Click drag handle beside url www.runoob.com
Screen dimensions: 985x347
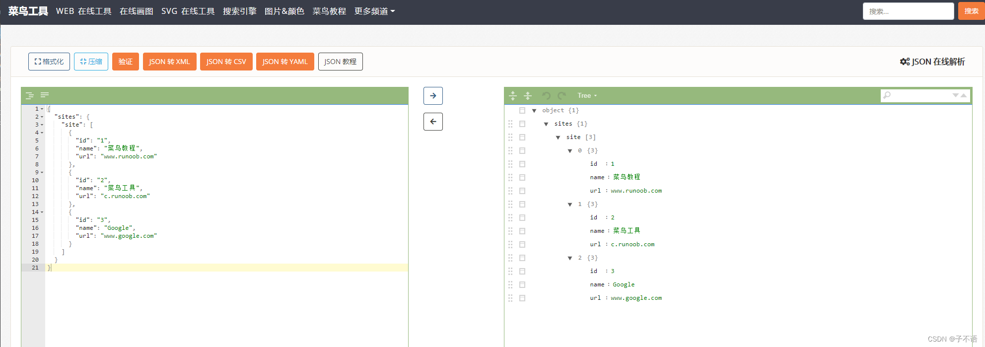[x=510, y=191]
